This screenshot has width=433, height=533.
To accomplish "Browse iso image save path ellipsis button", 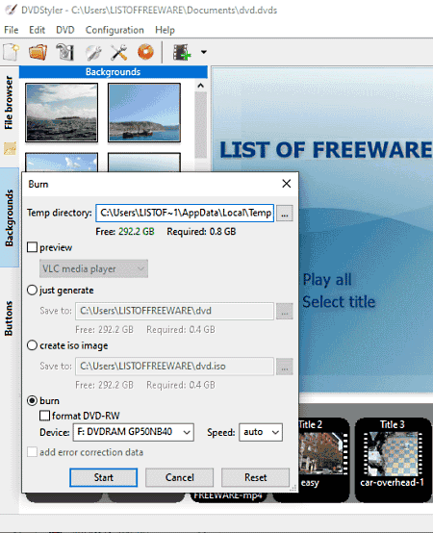I will click(285, 367).
